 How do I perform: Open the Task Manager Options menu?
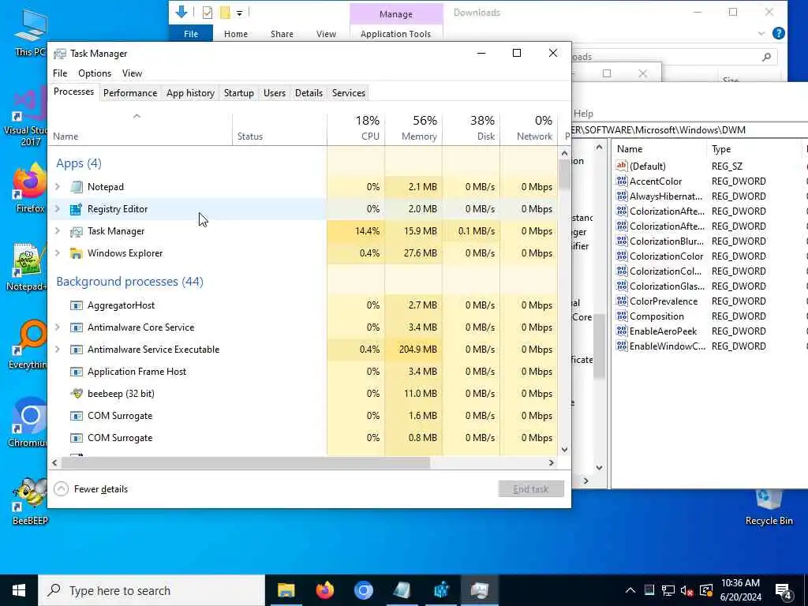coord(95,73)
